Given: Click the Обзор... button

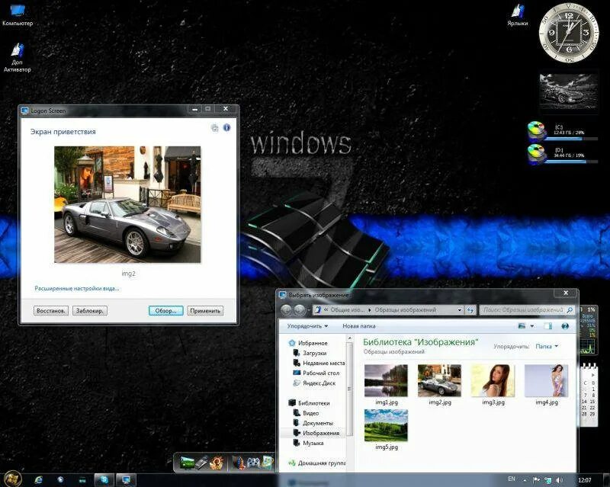Looking at the screenshot, I should [165, 311].
